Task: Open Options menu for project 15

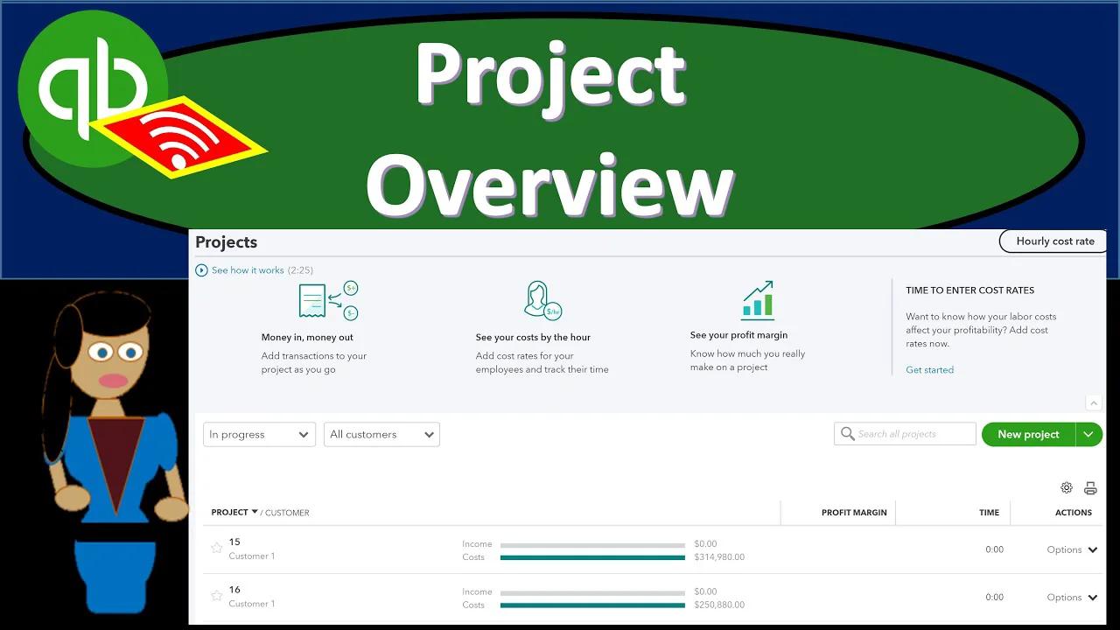Action: point(1072,549)
